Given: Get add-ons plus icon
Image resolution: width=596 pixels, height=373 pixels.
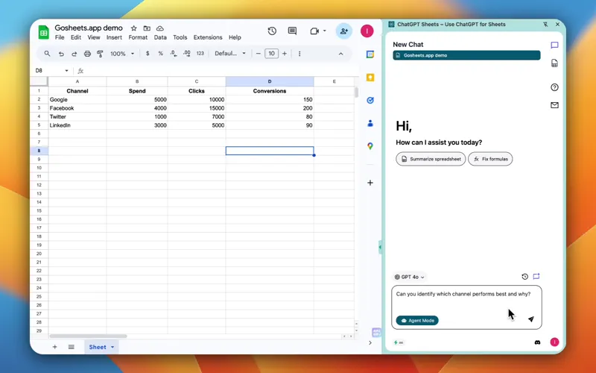Looking at the screenshot, I should [x=370, y=183].
